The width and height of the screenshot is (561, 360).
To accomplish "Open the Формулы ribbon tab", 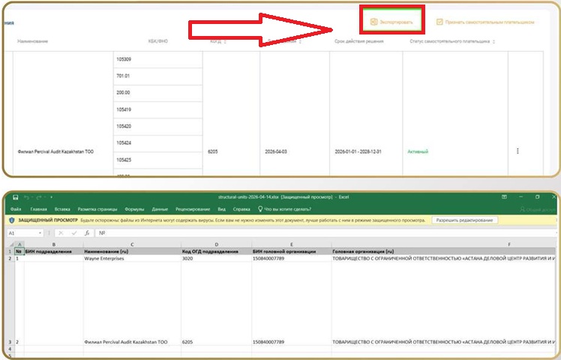I will (x=135, y=209).
